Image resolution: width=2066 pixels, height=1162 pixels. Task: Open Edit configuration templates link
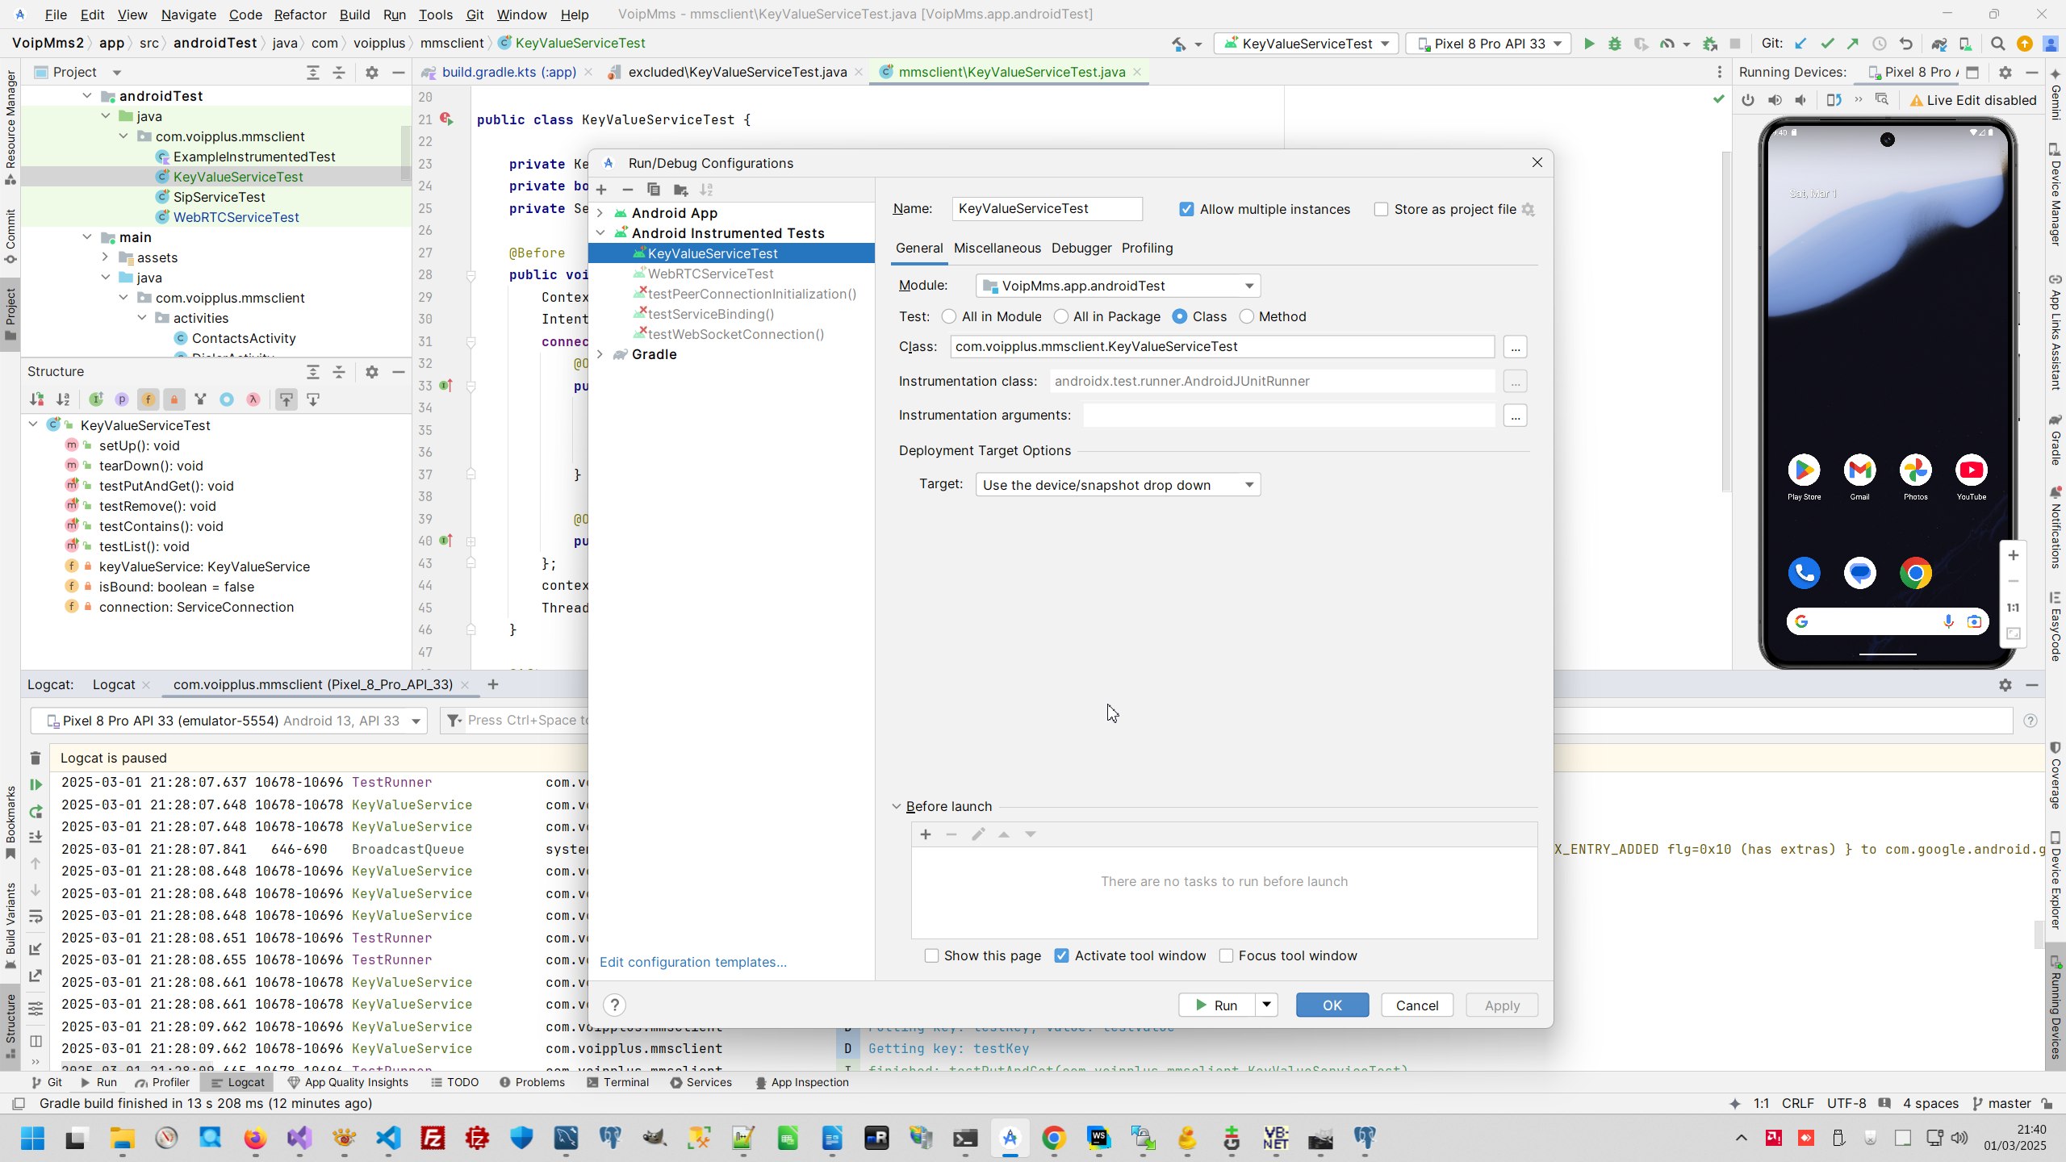(692, 962)
